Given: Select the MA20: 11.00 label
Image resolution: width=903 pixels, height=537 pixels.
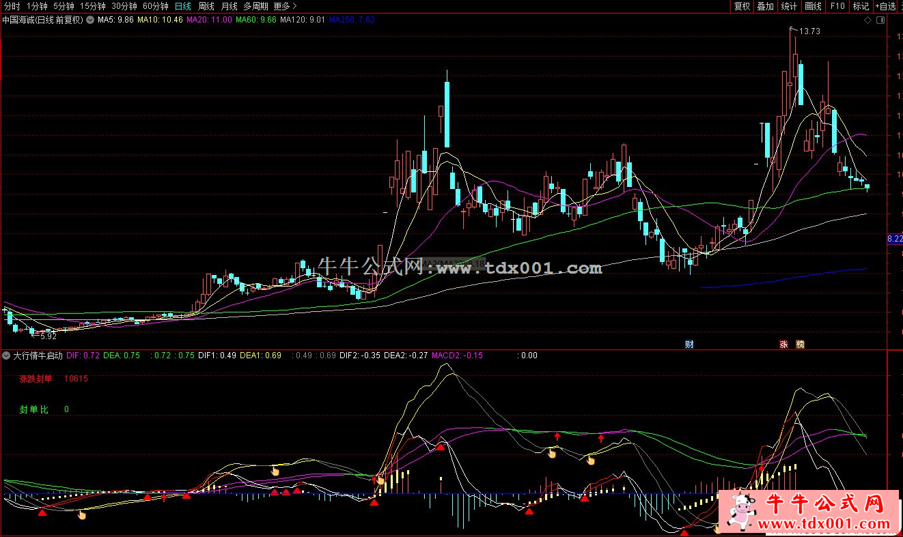Looking at the screenshot, I should tap(209, 20).
